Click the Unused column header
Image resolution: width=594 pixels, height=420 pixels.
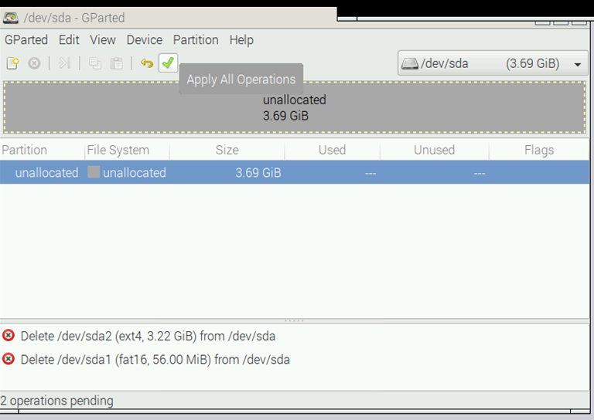(x=434, y=150)
